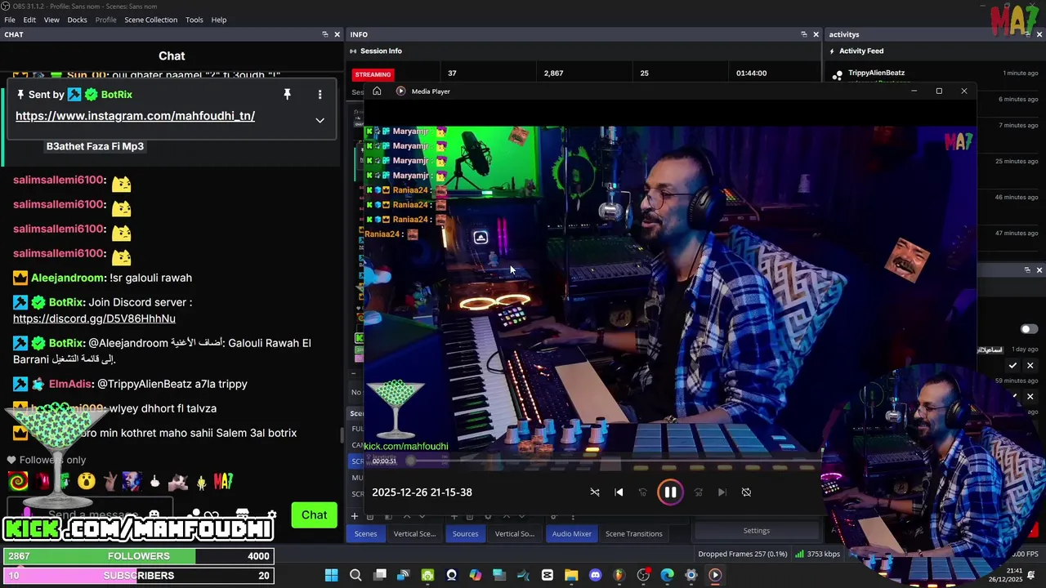This screenshot has height=588, width=1046.
Task: Open the Scene Collection menu
Action: (x=150, y=20)
